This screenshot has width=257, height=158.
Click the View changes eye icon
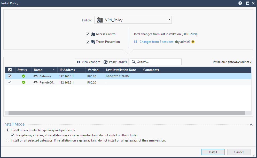pos(79,62)
